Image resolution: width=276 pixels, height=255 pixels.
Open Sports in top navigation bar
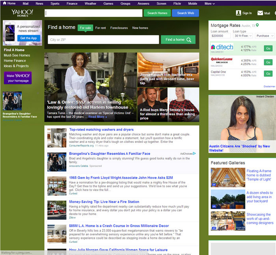pyautogui.click(x=55, y=4)
